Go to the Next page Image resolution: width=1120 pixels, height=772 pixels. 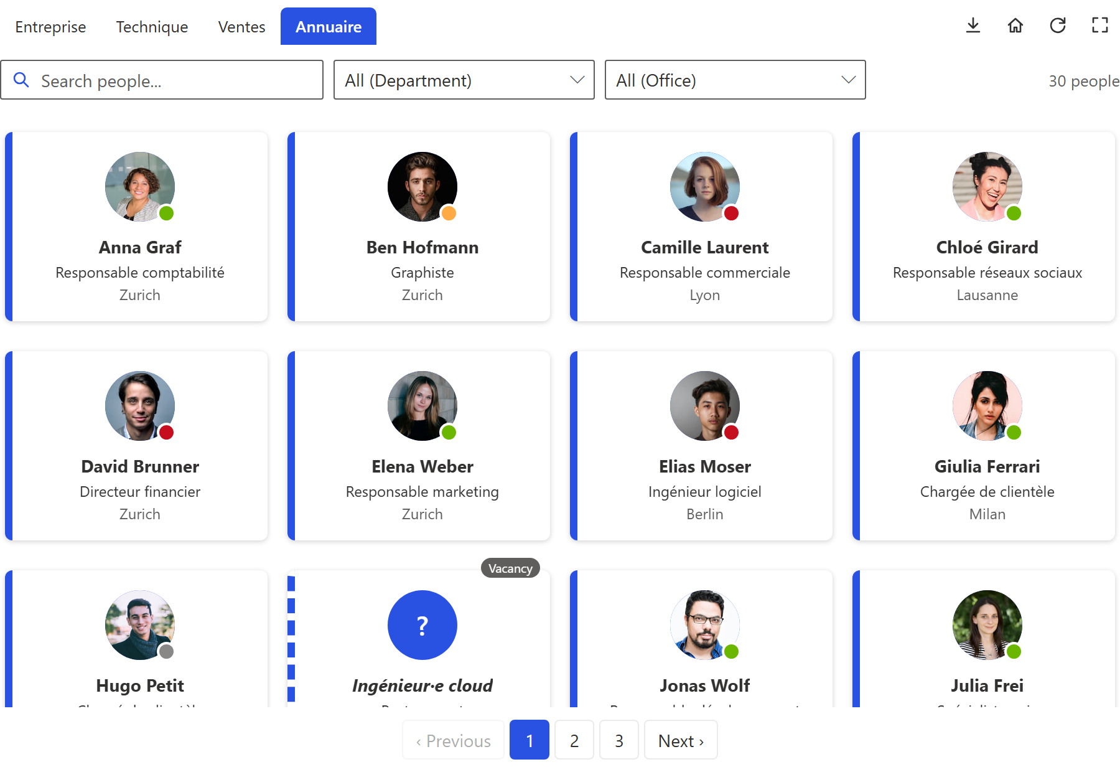[681, 740]
